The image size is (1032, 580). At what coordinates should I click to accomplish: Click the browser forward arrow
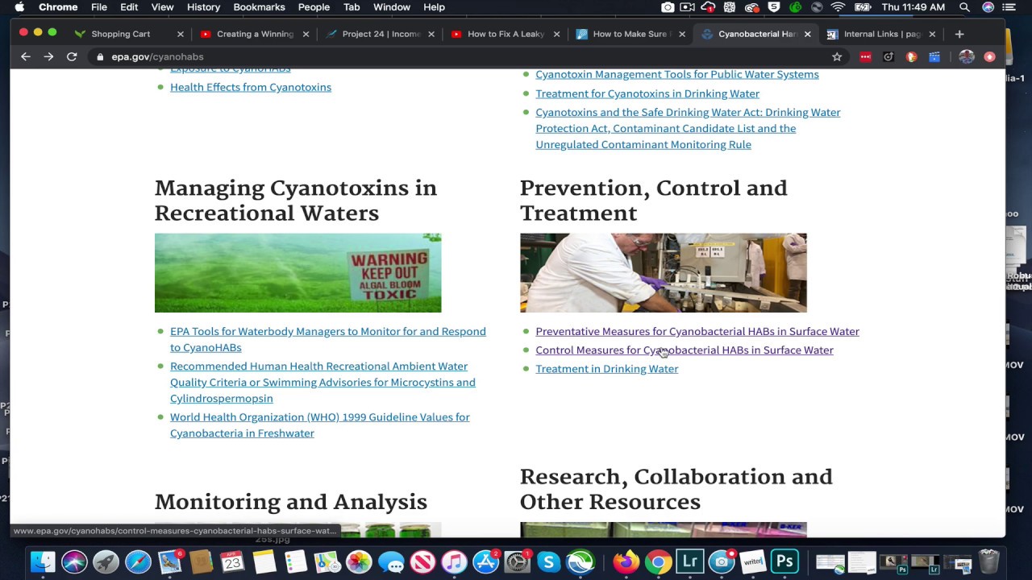(x=48, y=56)
